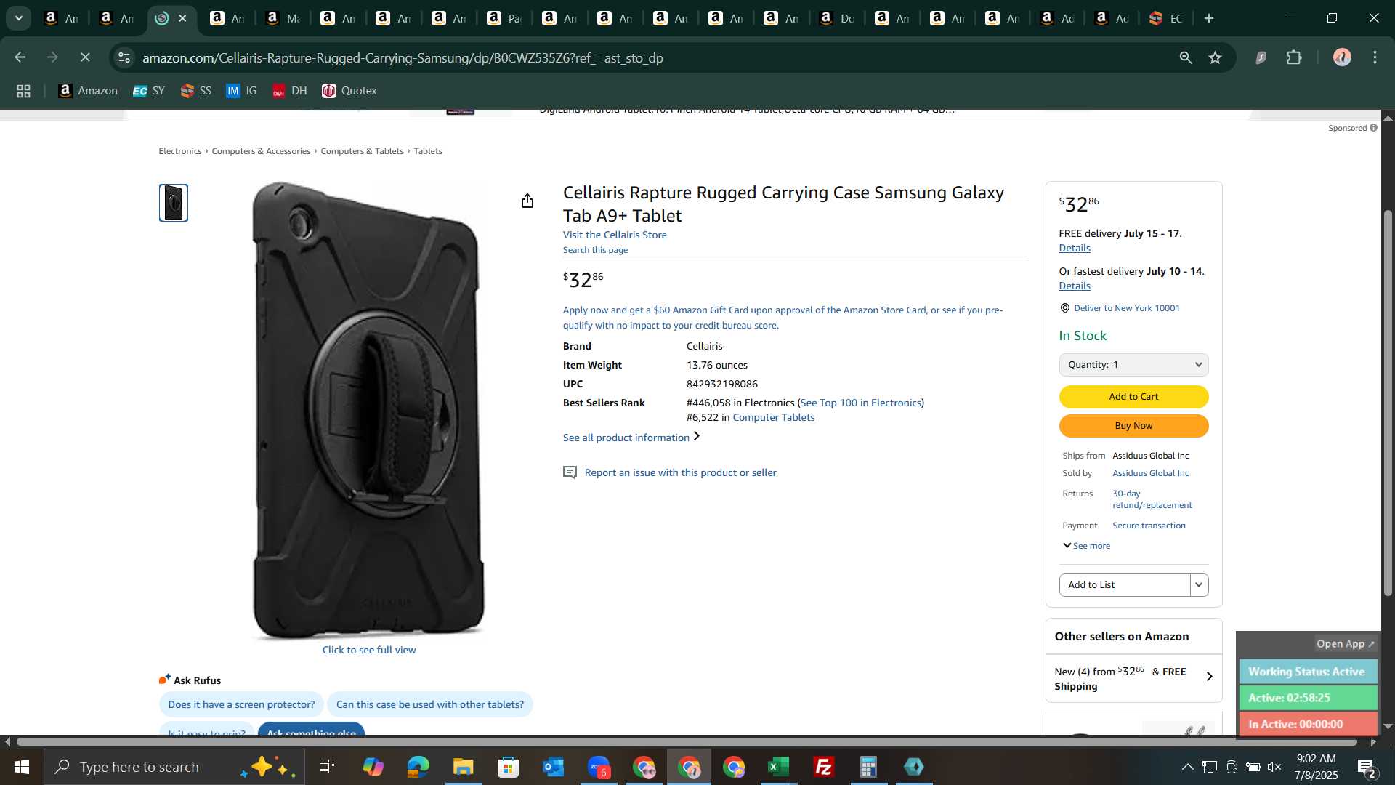Click the location pin icon by Deliver to
The height and width of the screenshot is (785, 1395).
1064,308
